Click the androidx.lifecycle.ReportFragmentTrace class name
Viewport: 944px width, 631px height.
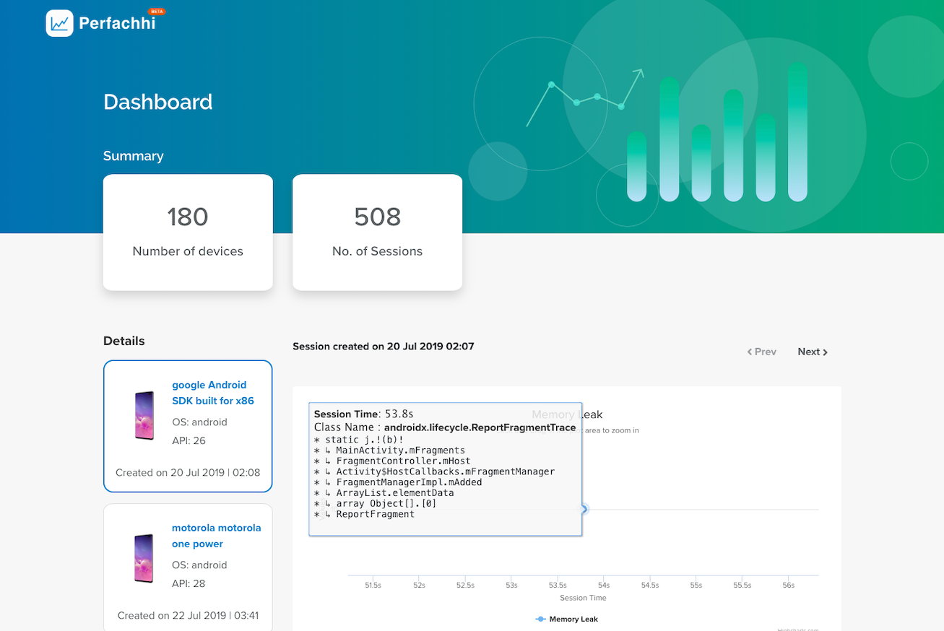click(x=480, y=427)
